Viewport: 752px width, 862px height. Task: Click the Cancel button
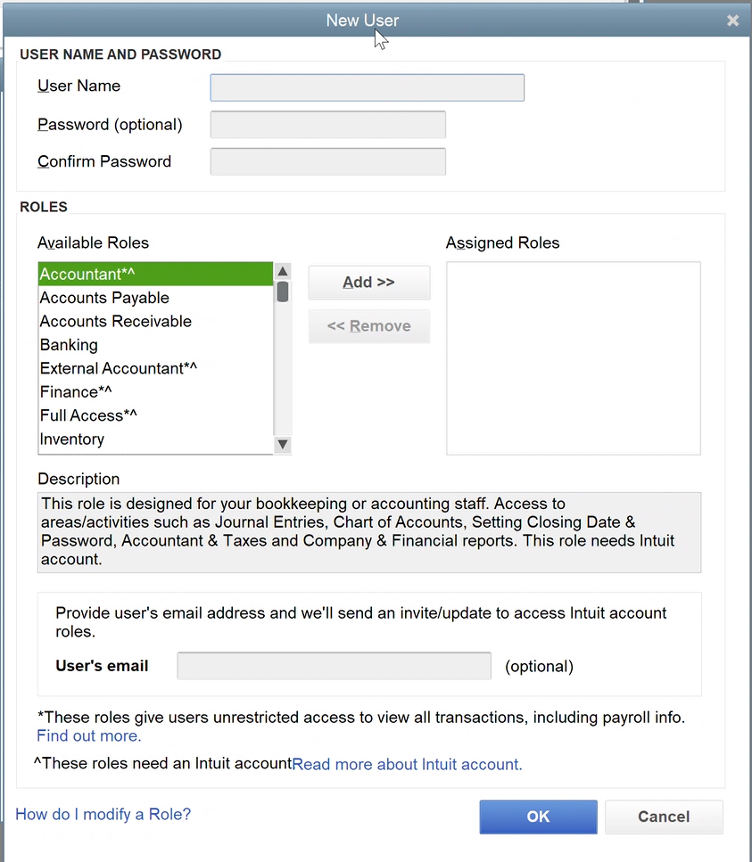[664, 817]
